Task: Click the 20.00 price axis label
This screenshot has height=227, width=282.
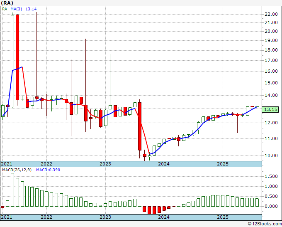Action: [271, 31]
